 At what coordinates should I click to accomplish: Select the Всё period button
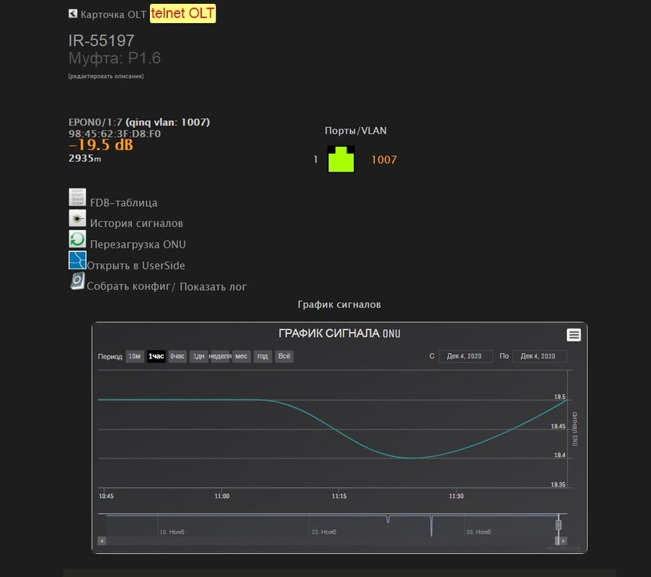[x=284, y=356]
